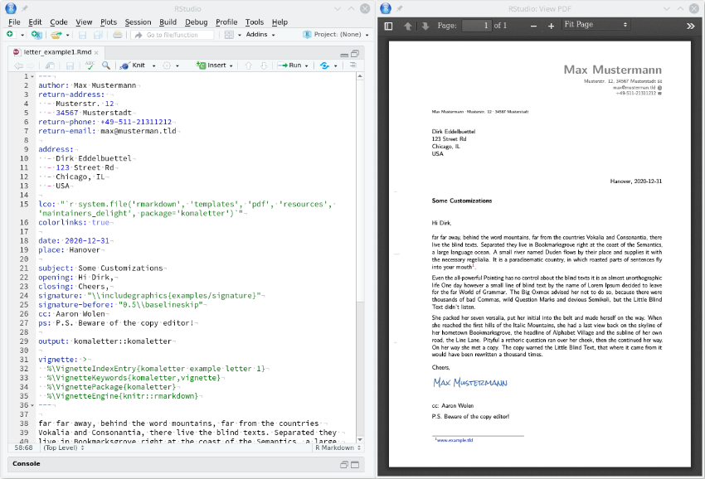This screenshot has height=479, width=705.
Task: Go to the previous chunk with the up arrow
Action: [248, 65]
